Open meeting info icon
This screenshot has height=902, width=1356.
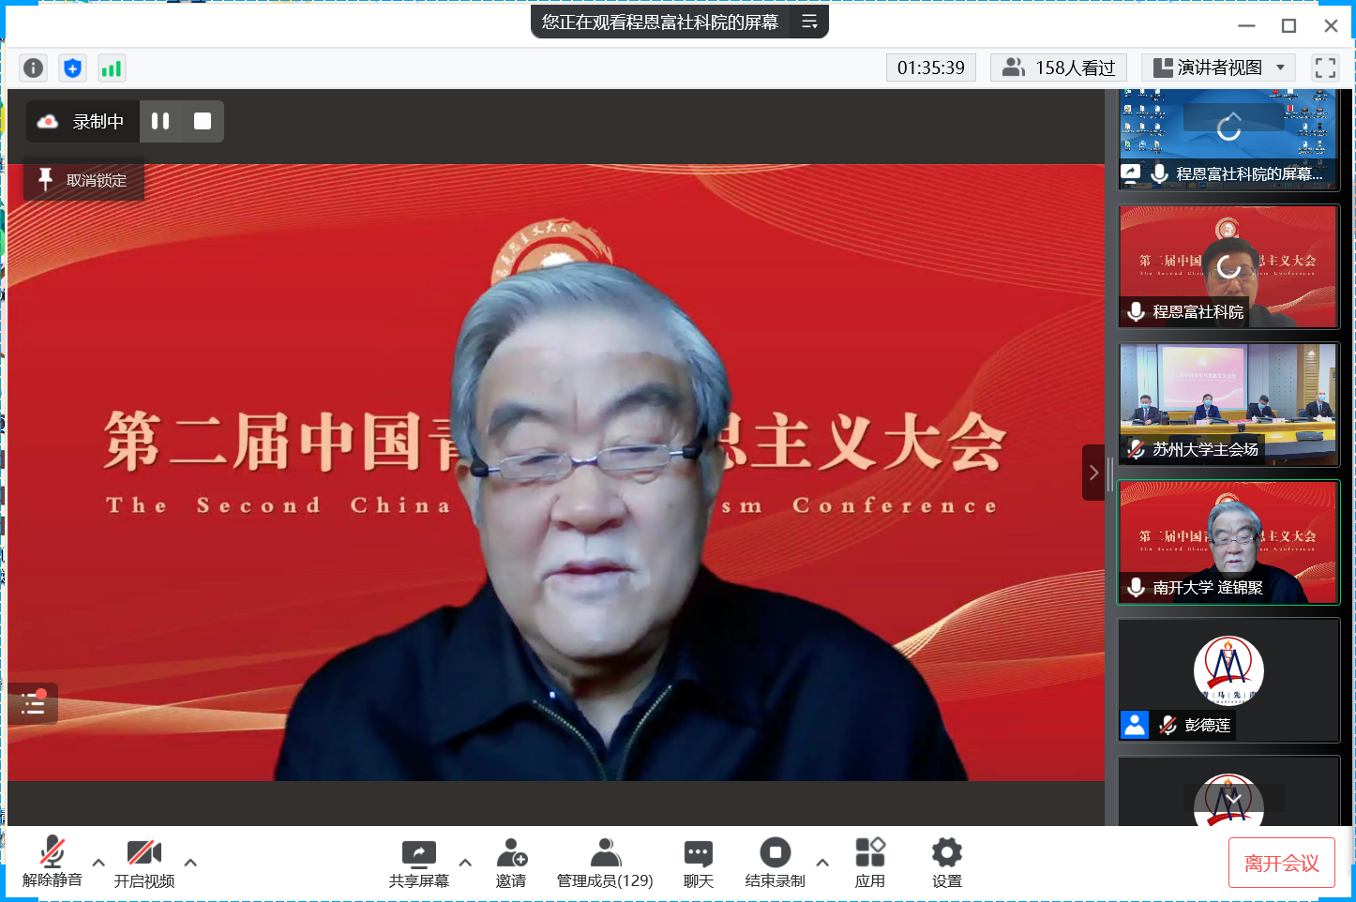tap(34, 68)
